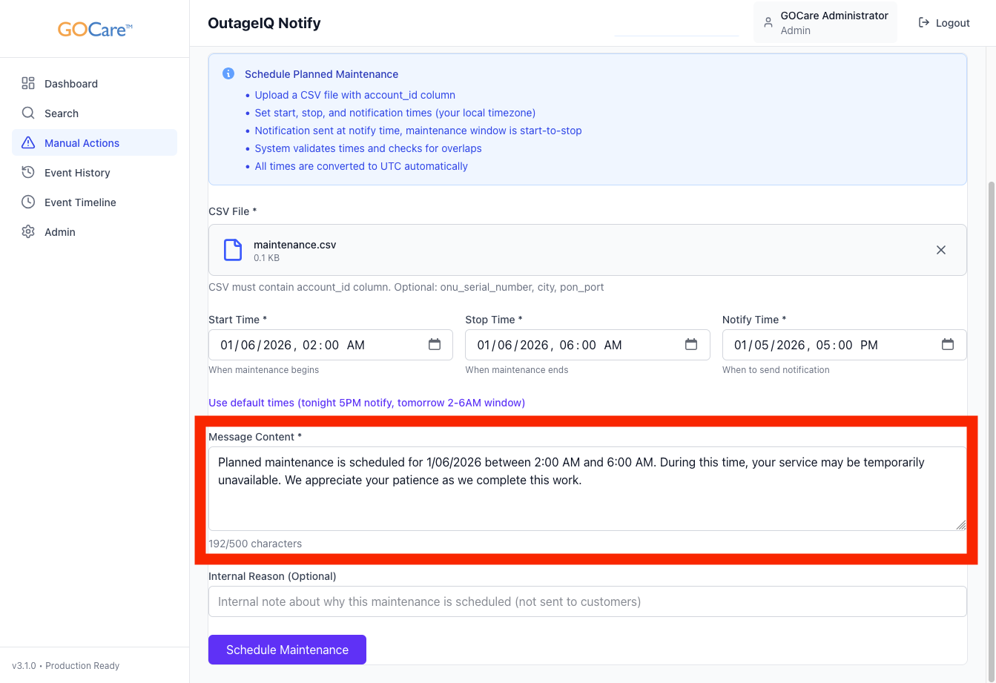Image resolution: width=996 pixels, height=683 pixels.
Task: Click the Dashboard grid icon in sidebar
Action: (x=28, y=84)
